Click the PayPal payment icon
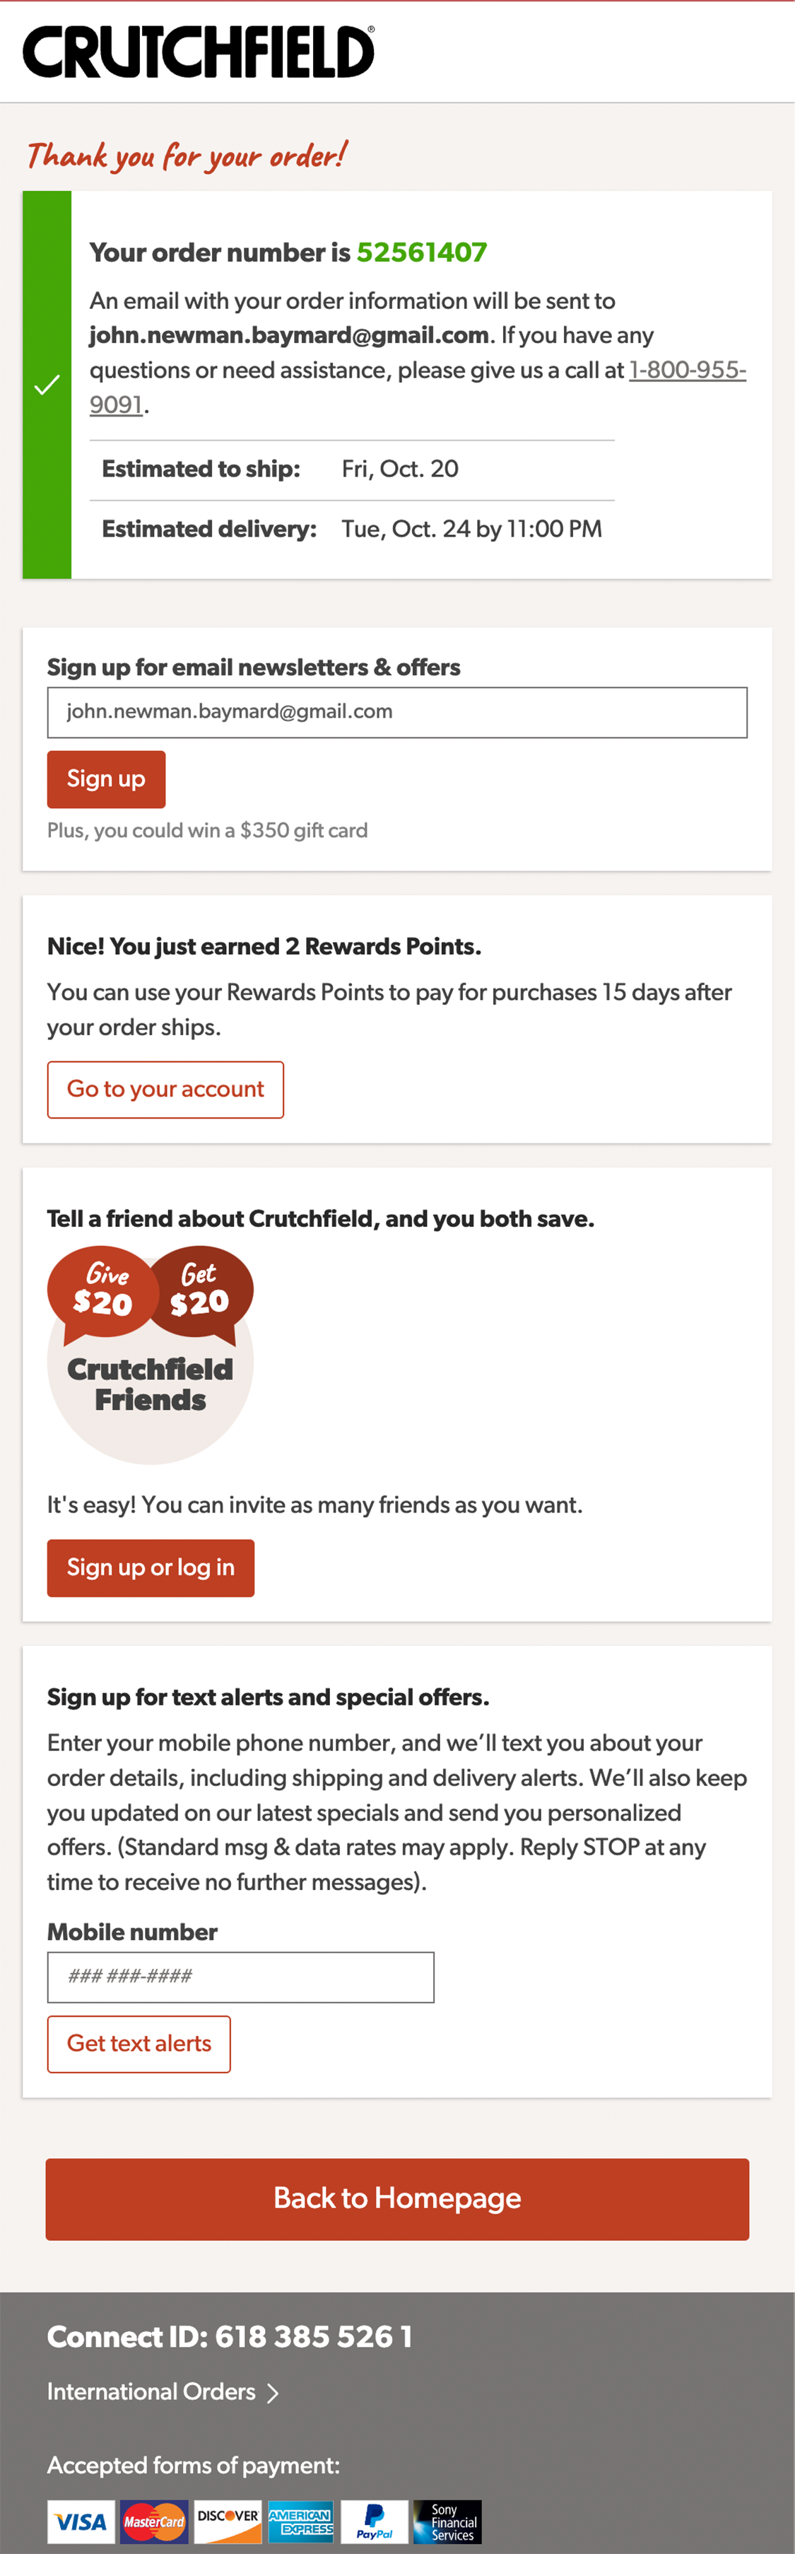The width and height of the screenshot is (795, 2554). pos(374,2520)
